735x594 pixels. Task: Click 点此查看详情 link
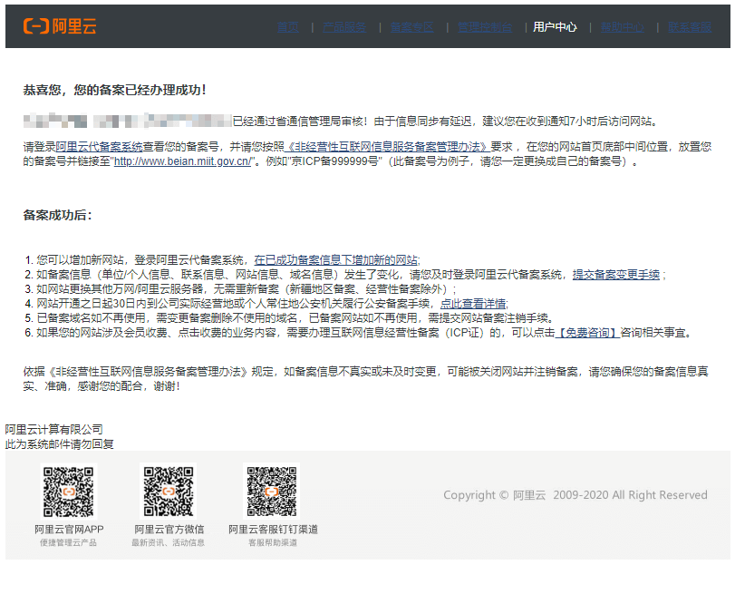tap(473, 304)
